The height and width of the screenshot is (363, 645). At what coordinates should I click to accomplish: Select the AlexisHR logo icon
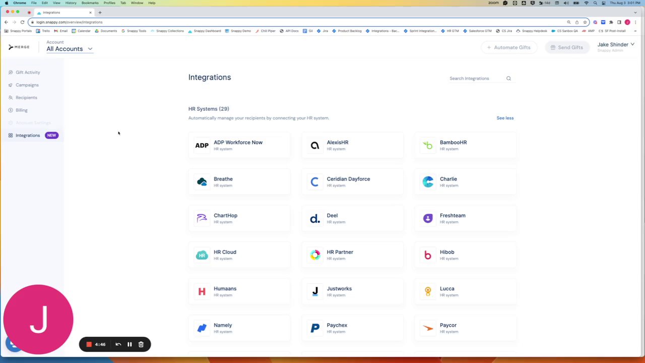click(x=315, y=145)
